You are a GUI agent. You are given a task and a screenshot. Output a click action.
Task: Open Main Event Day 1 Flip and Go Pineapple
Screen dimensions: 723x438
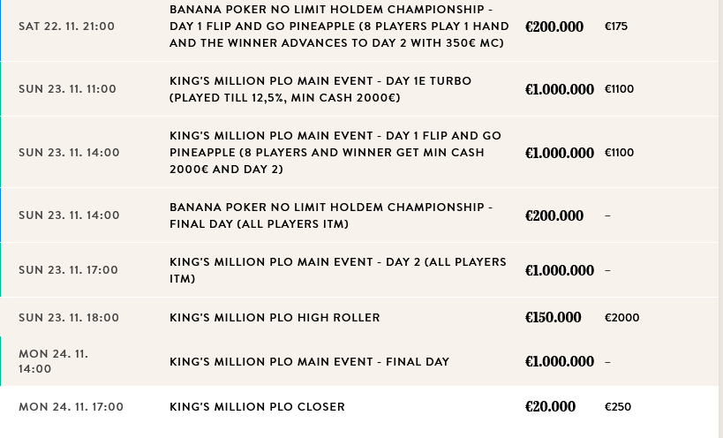coord(335,153)
